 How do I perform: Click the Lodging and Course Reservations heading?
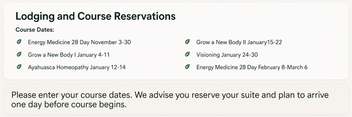click(95, 17)
